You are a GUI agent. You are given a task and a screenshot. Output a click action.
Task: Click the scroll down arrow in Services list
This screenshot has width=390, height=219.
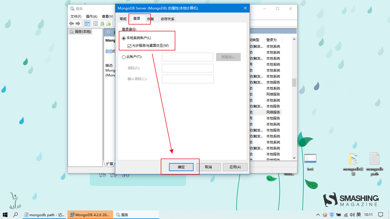(x=294, y=158)
